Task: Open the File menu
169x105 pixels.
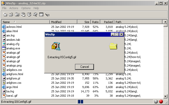Action: pyautogui.click(x=4, y=8)
